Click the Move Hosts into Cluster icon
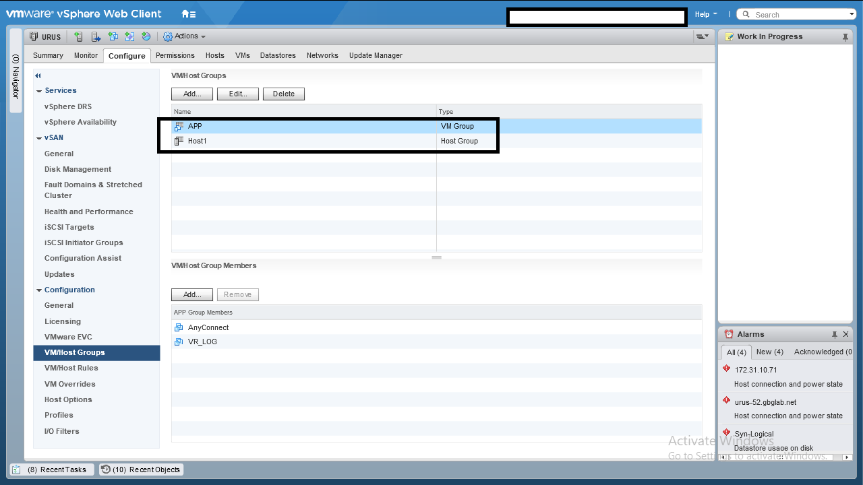 (96, 37)
